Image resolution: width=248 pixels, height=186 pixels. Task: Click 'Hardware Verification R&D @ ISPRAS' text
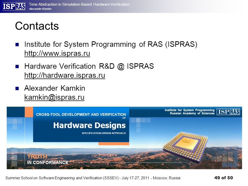tap(89, 66)
